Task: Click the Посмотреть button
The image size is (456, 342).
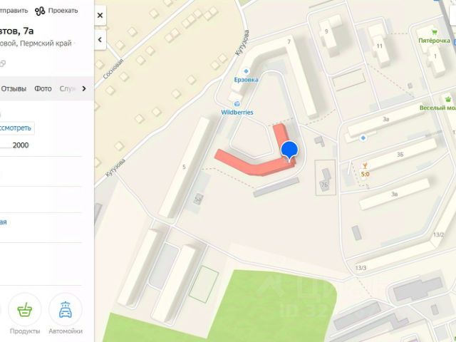Action: click(x=16, y=128)
